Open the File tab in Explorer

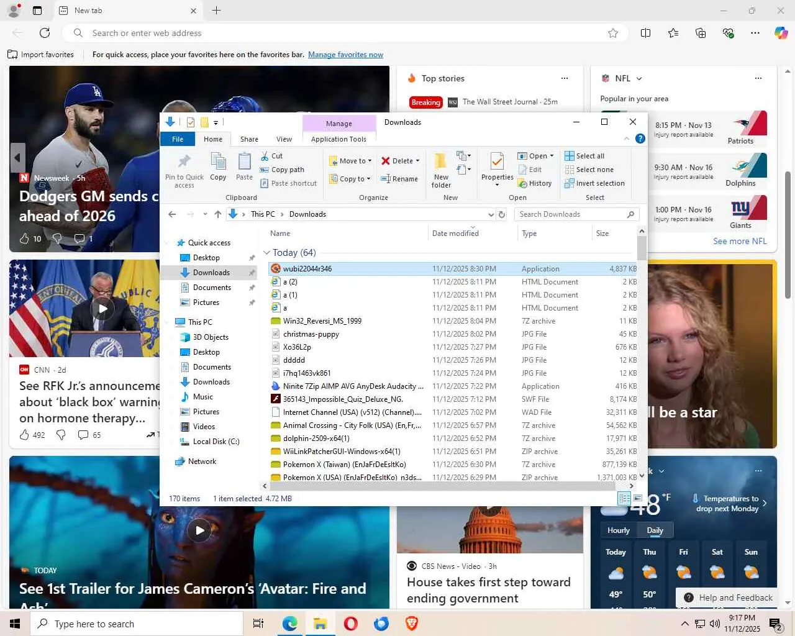pos(178,139)
